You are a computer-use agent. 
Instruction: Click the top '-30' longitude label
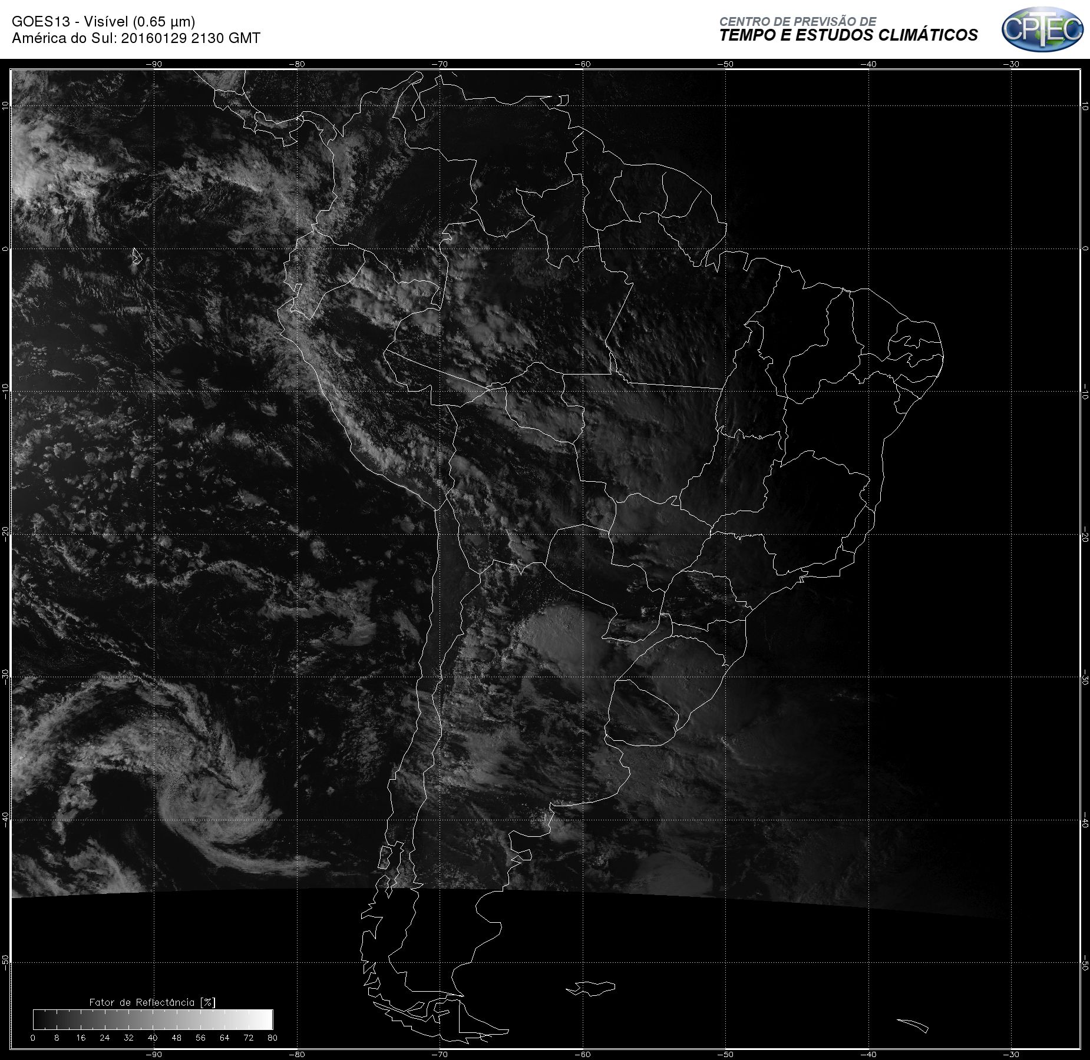tap(1011, 64)
